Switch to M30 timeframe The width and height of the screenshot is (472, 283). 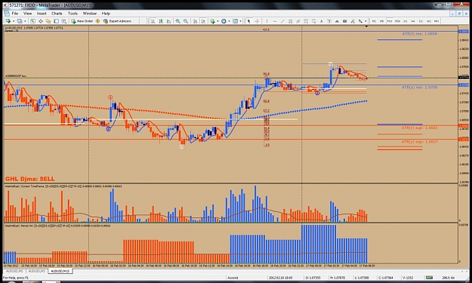click(x=397, y=21)
